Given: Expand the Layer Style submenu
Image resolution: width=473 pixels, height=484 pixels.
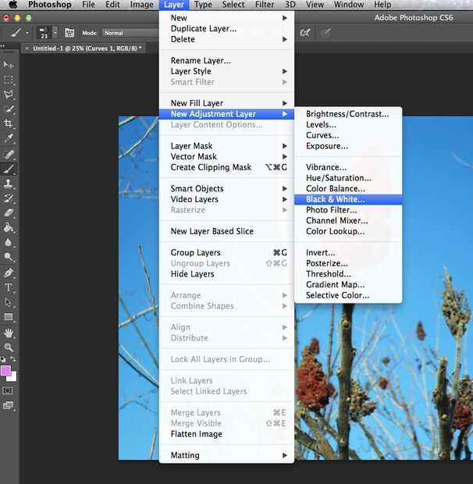Looking at the screenshot, I should [226, 71].
